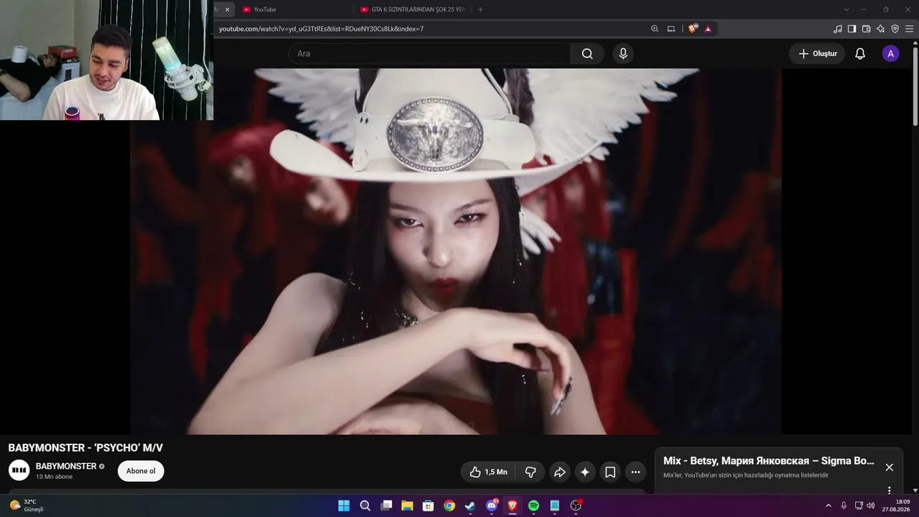Click the BABYMONSTER channel avatar
The width and height of the screenshot is (919, 517).
[x=19, y=470]
